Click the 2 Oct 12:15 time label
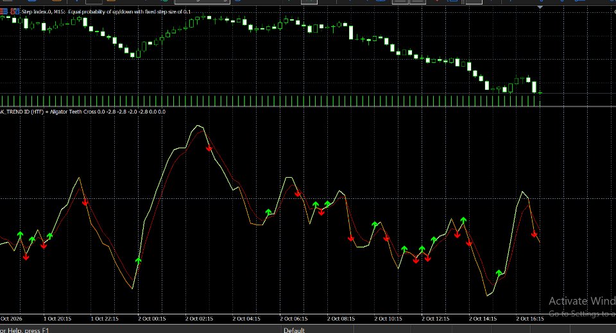 (x=435, y=319)
